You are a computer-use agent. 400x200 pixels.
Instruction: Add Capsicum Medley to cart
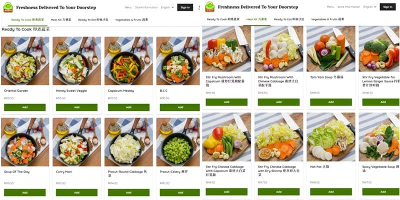(x=128, y=107)
